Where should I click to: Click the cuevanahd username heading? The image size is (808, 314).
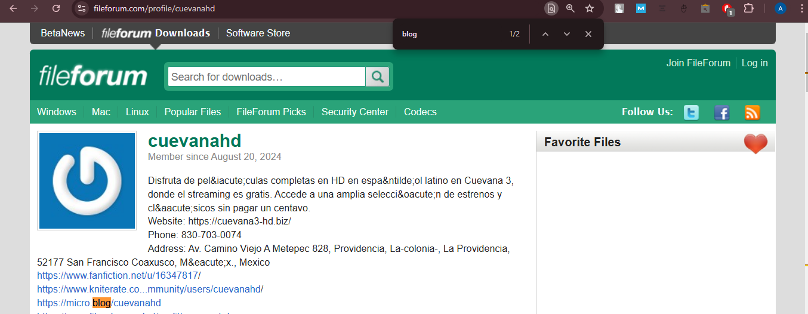(195, 141)
